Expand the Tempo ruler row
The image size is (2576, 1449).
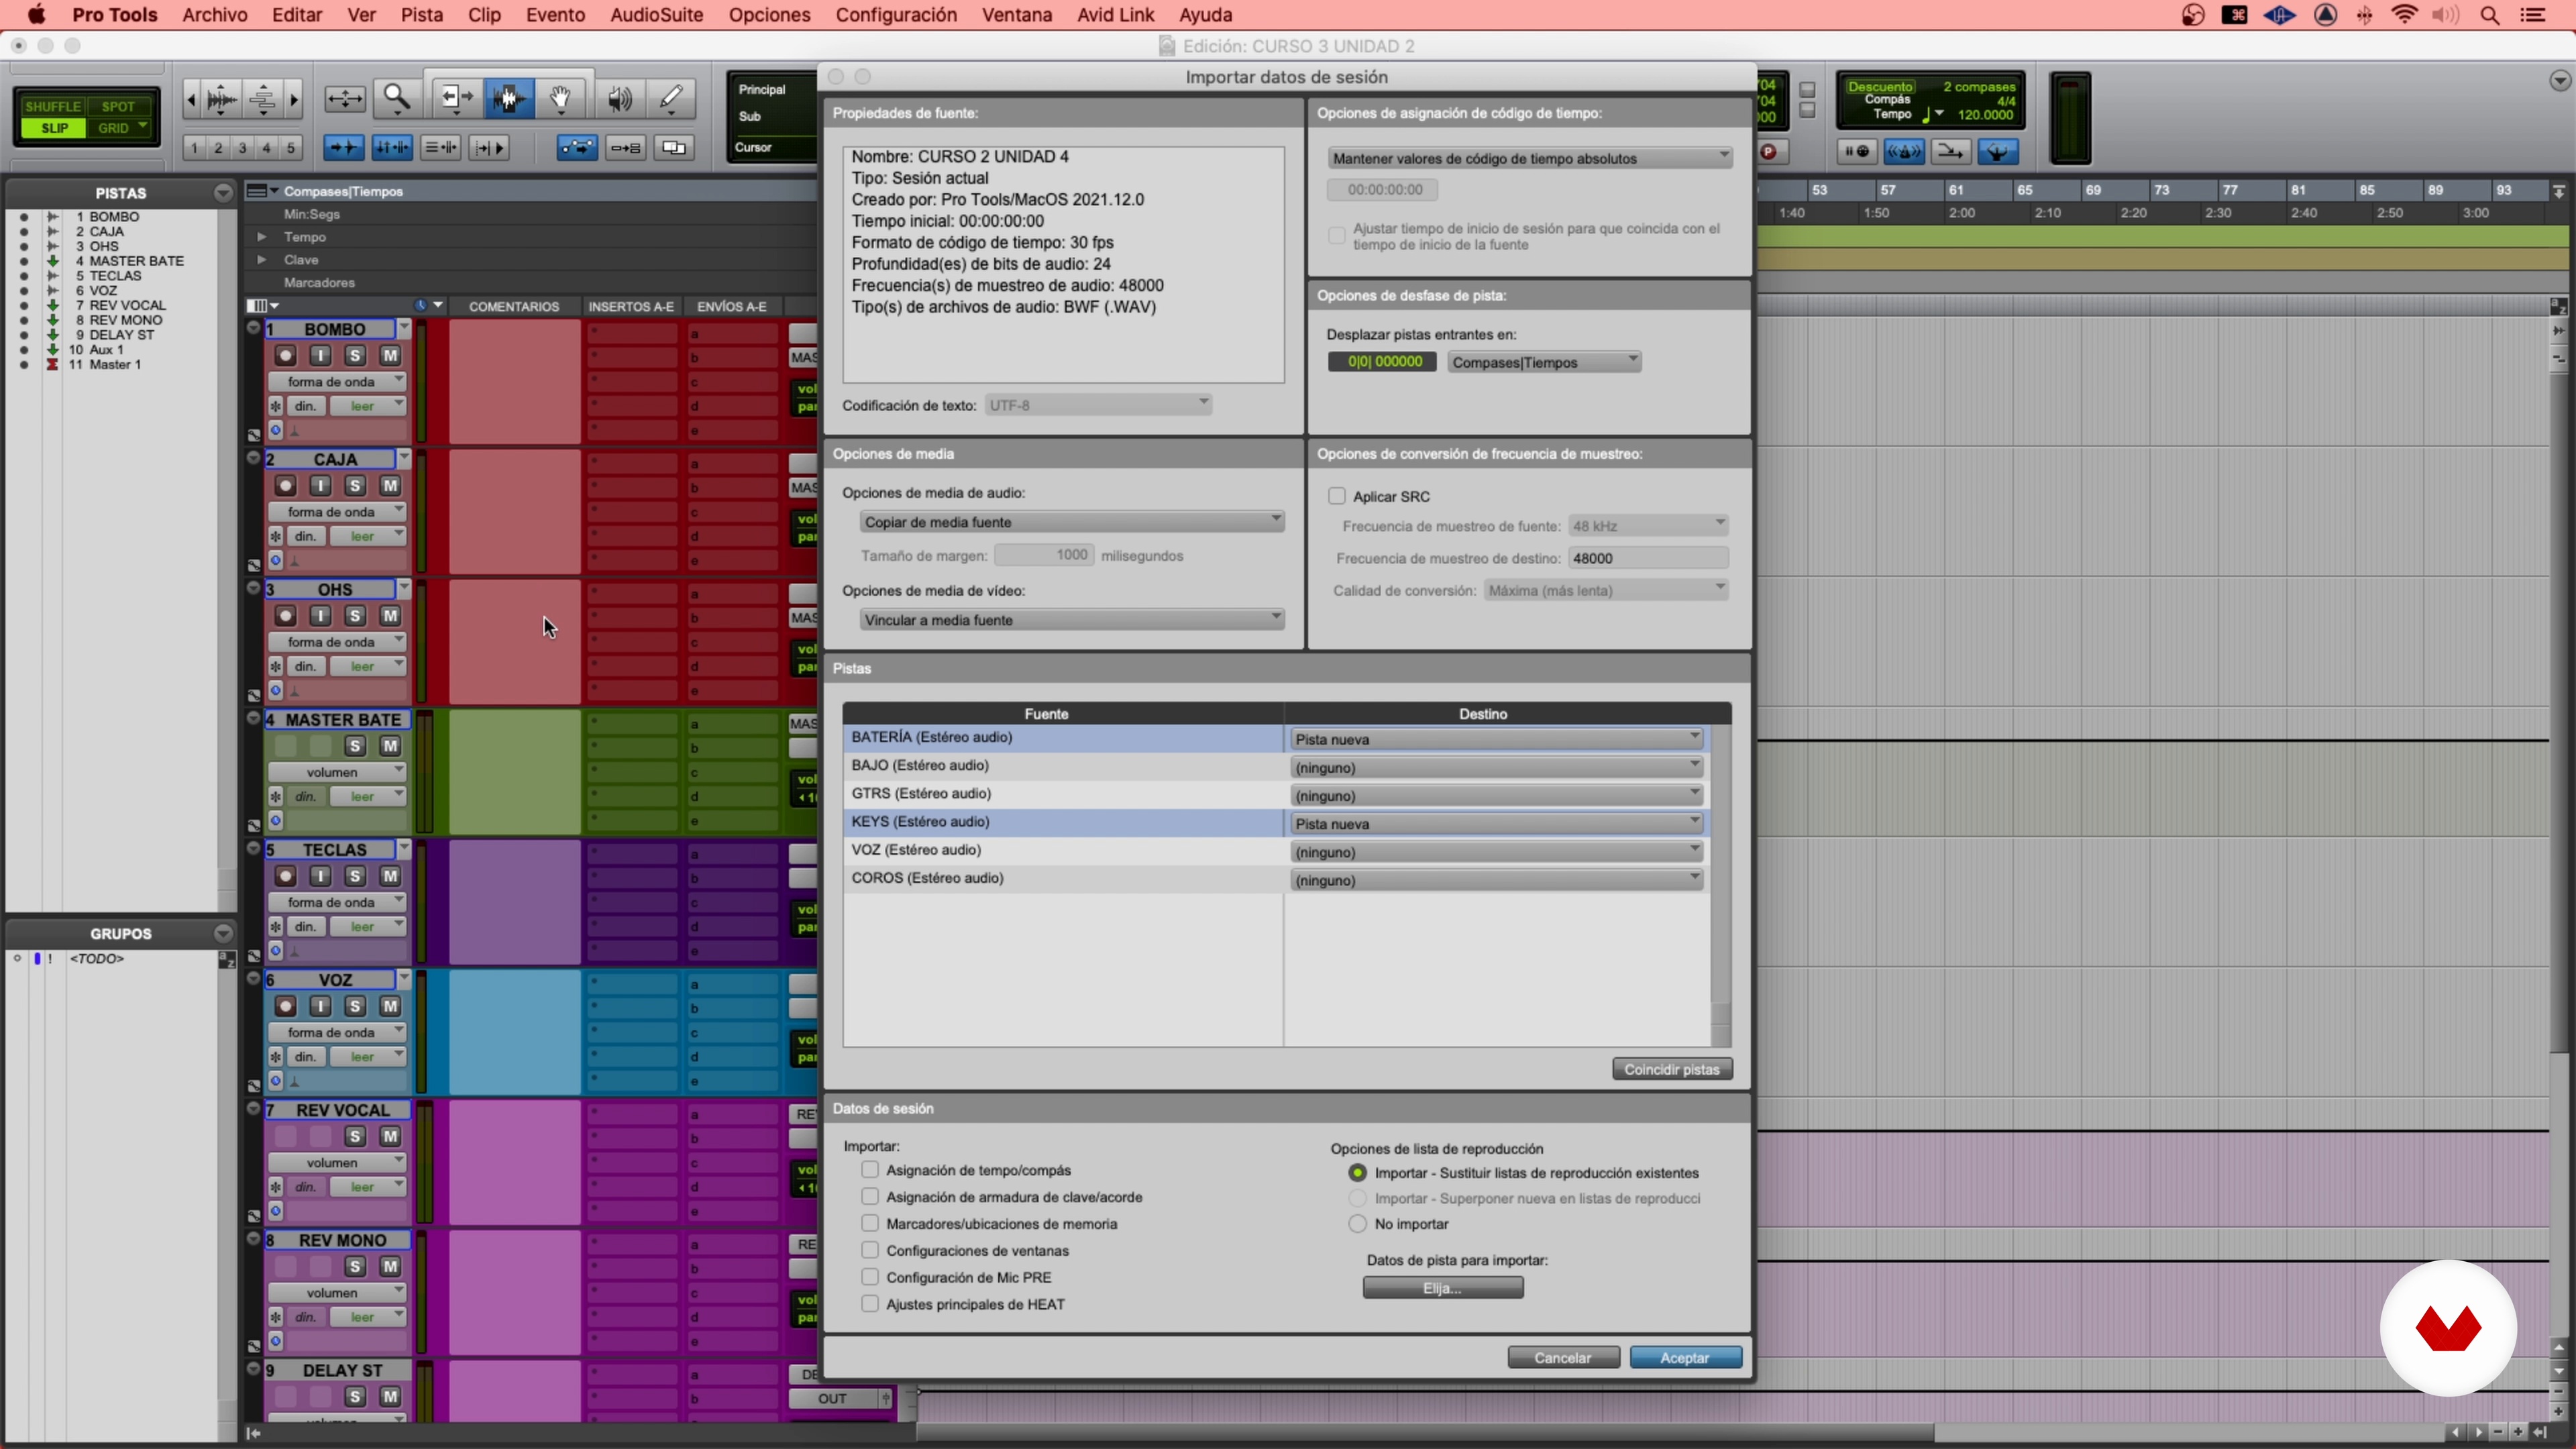pyautogui.click(x=262, y=237)
